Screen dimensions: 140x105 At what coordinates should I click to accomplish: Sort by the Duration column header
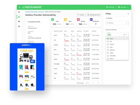tap(94, 31)
